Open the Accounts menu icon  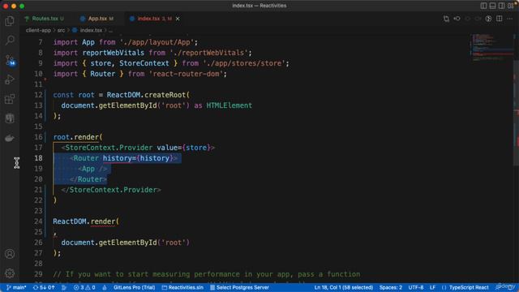coord(10,254)
